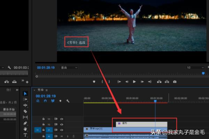Viewport: 209px width, 139px height.
Task: Select the Pen tool
Action: tap(25, 123)
